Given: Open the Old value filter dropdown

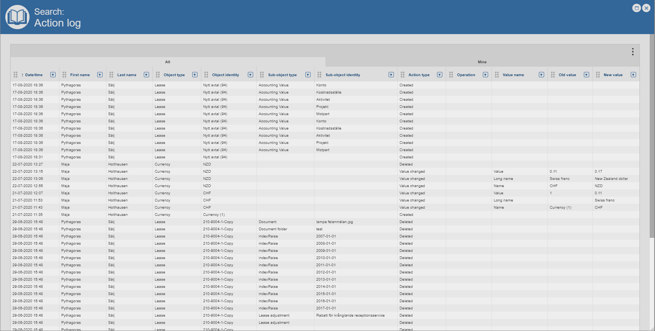Looking at the screenshot, I should point(587,75).
